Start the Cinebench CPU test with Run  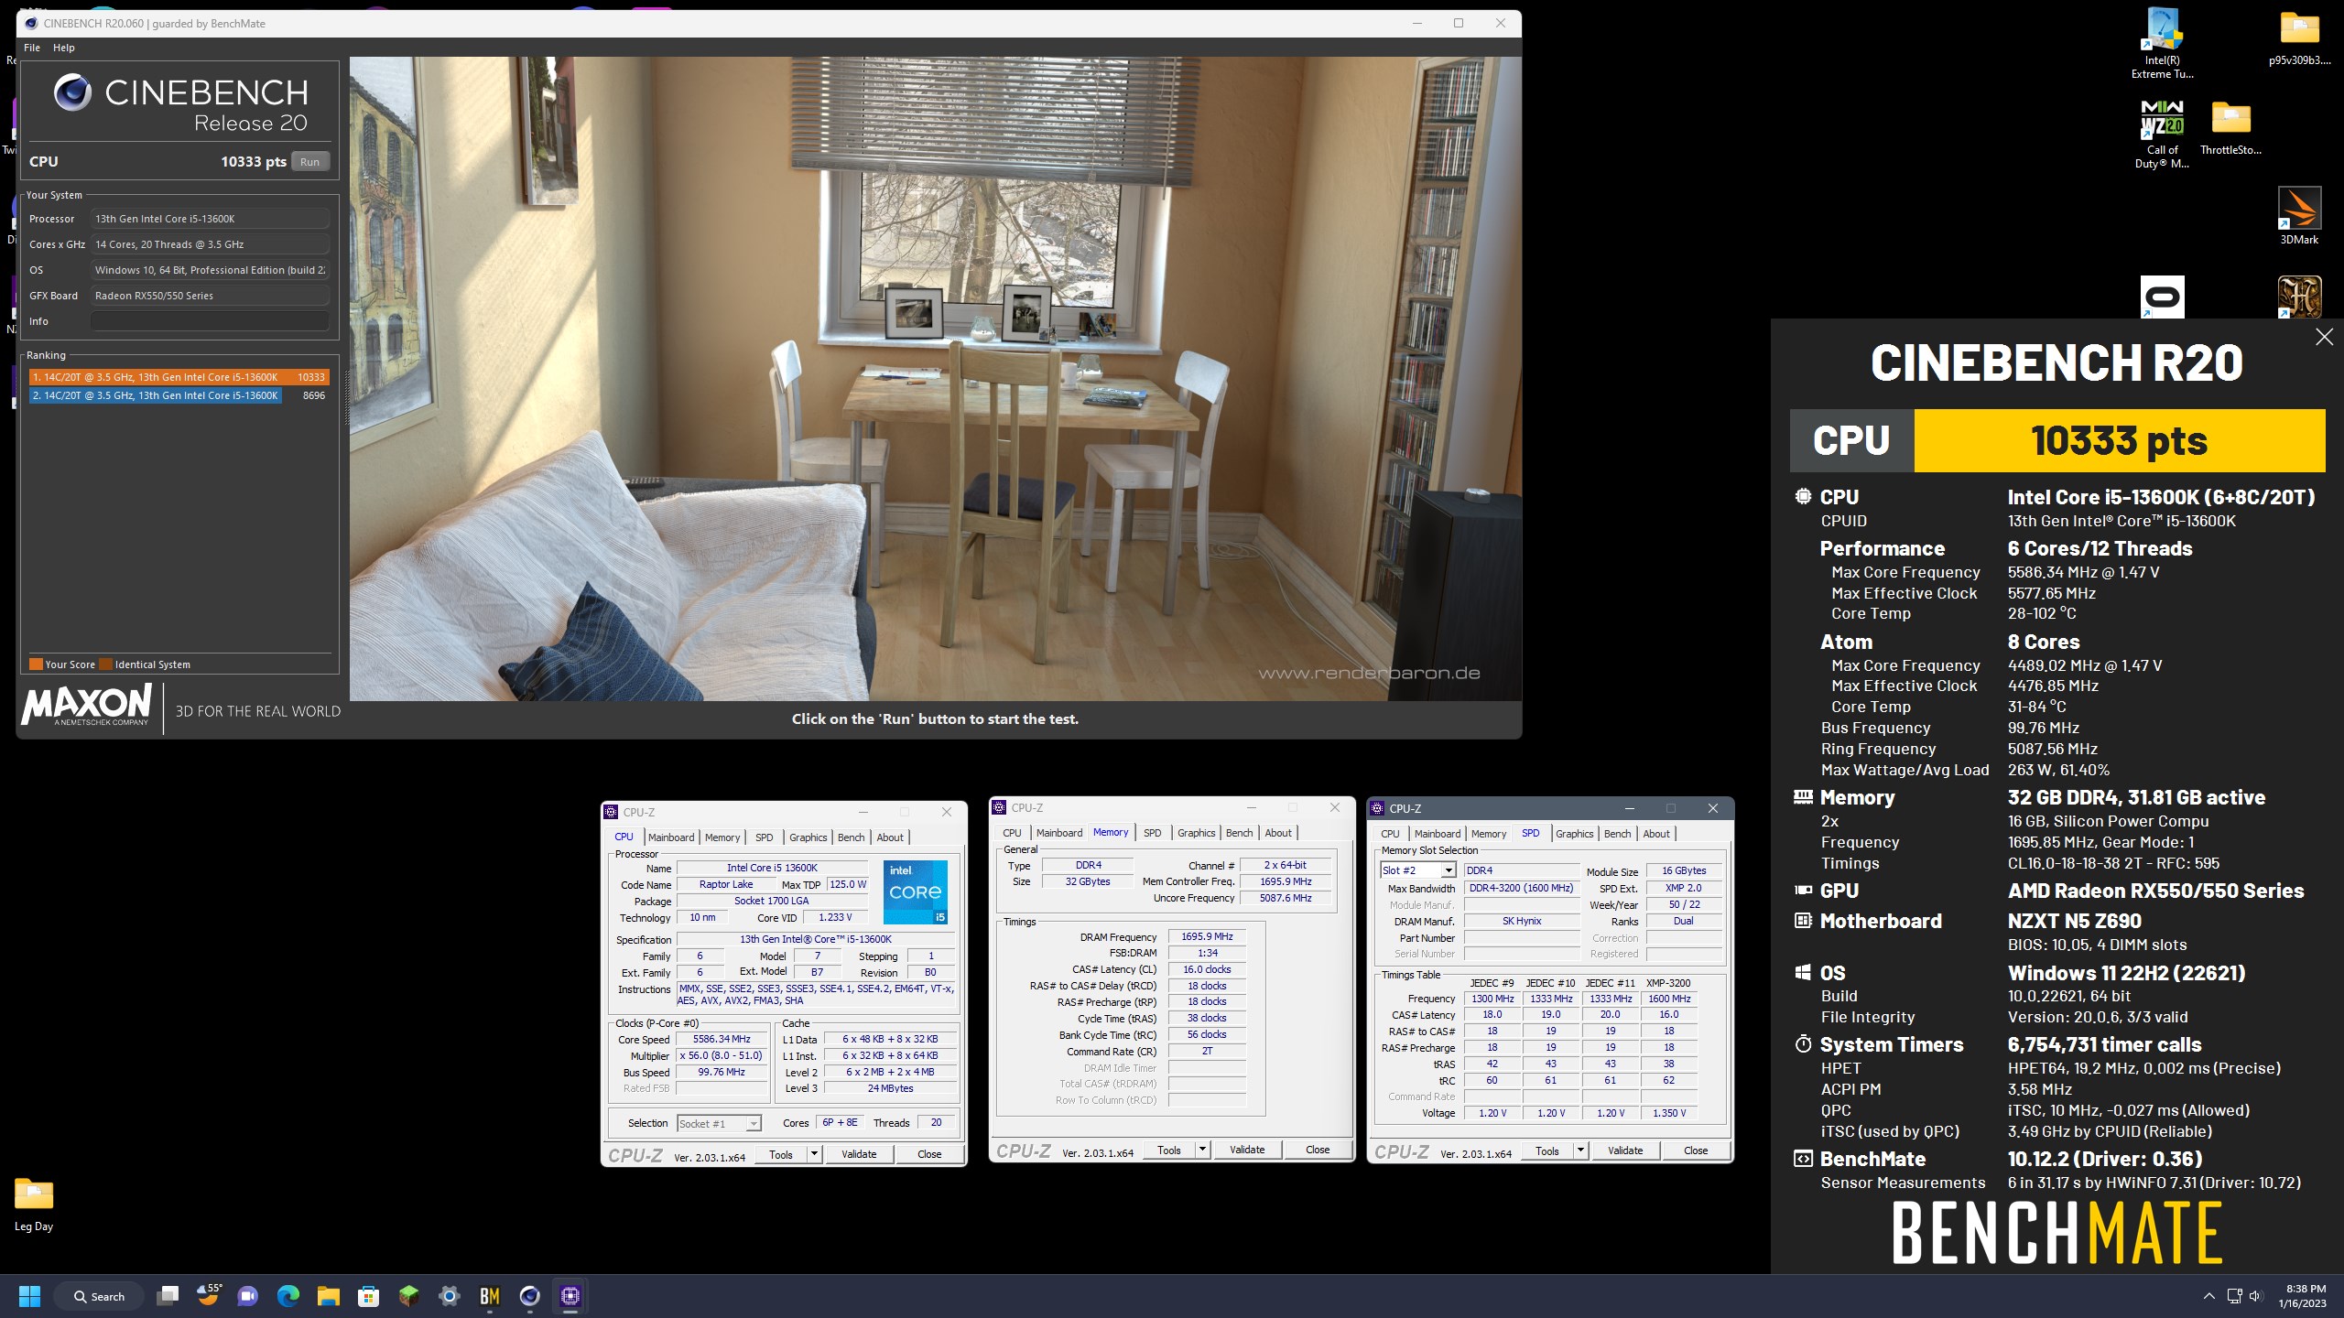(x=310, y=162)
